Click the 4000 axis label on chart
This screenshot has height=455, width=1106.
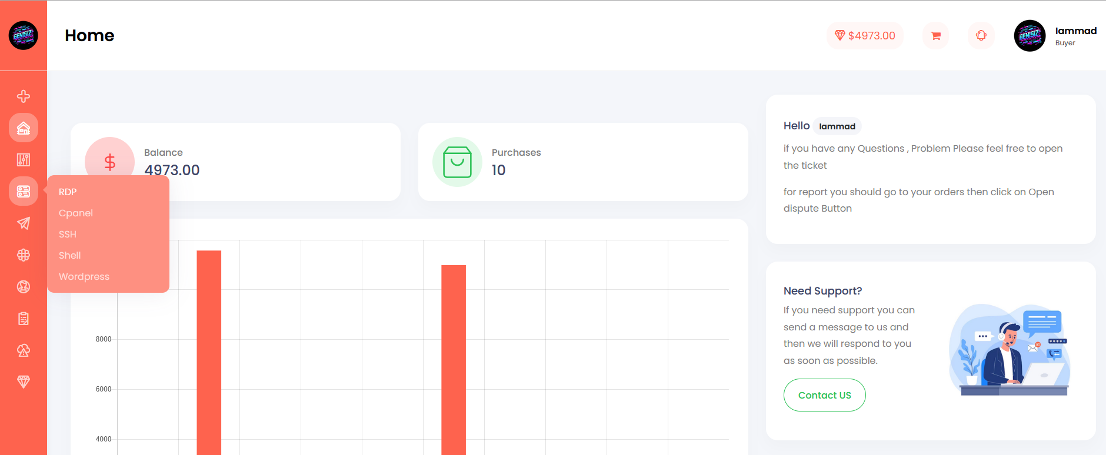click(104, 439)
